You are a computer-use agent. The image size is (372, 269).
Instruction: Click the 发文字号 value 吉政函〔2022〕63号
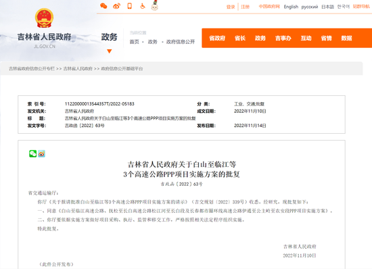85,126
